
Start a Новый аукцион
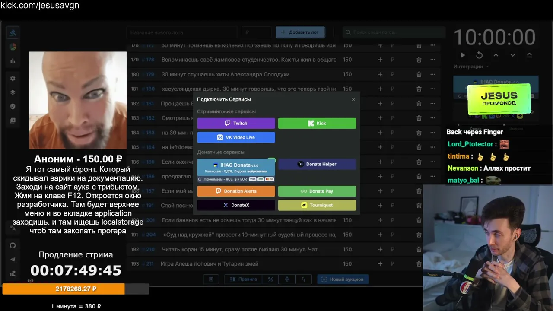(343, 279)
